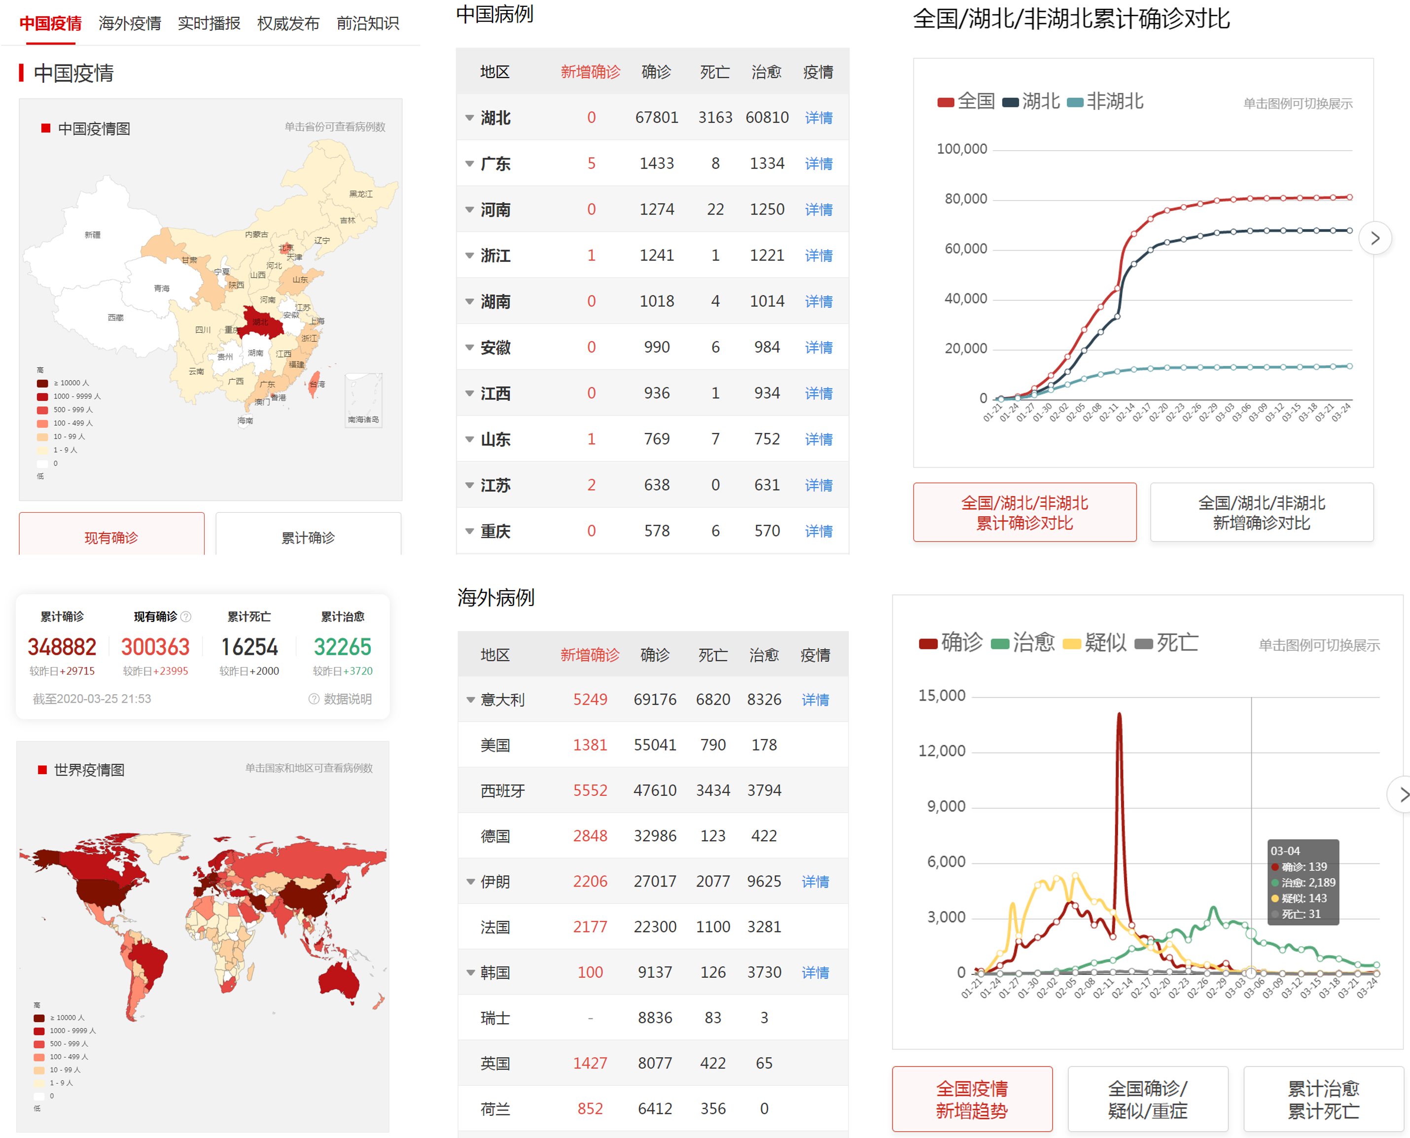The height and width of the screenshot is (1138, 1410).
Task: Expand the 伊朗 row
Action: click(470, 882)
